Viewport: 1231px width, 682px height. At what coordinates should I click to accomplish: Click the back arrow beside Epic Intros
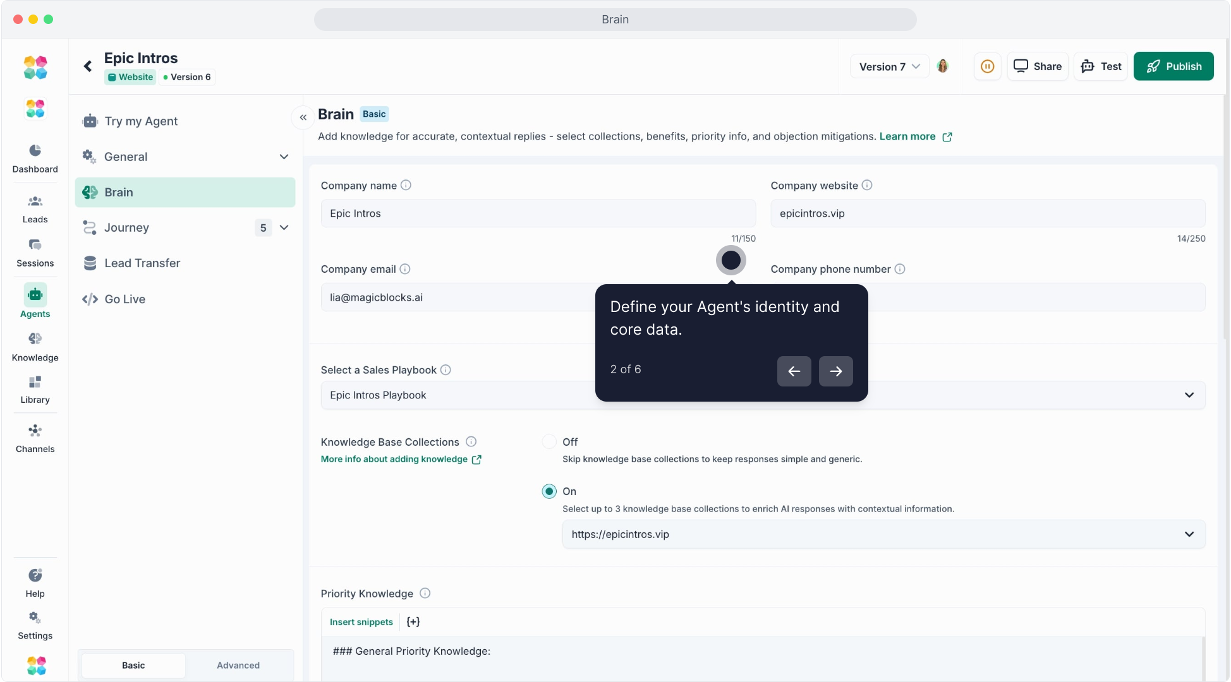coord(88,66)
